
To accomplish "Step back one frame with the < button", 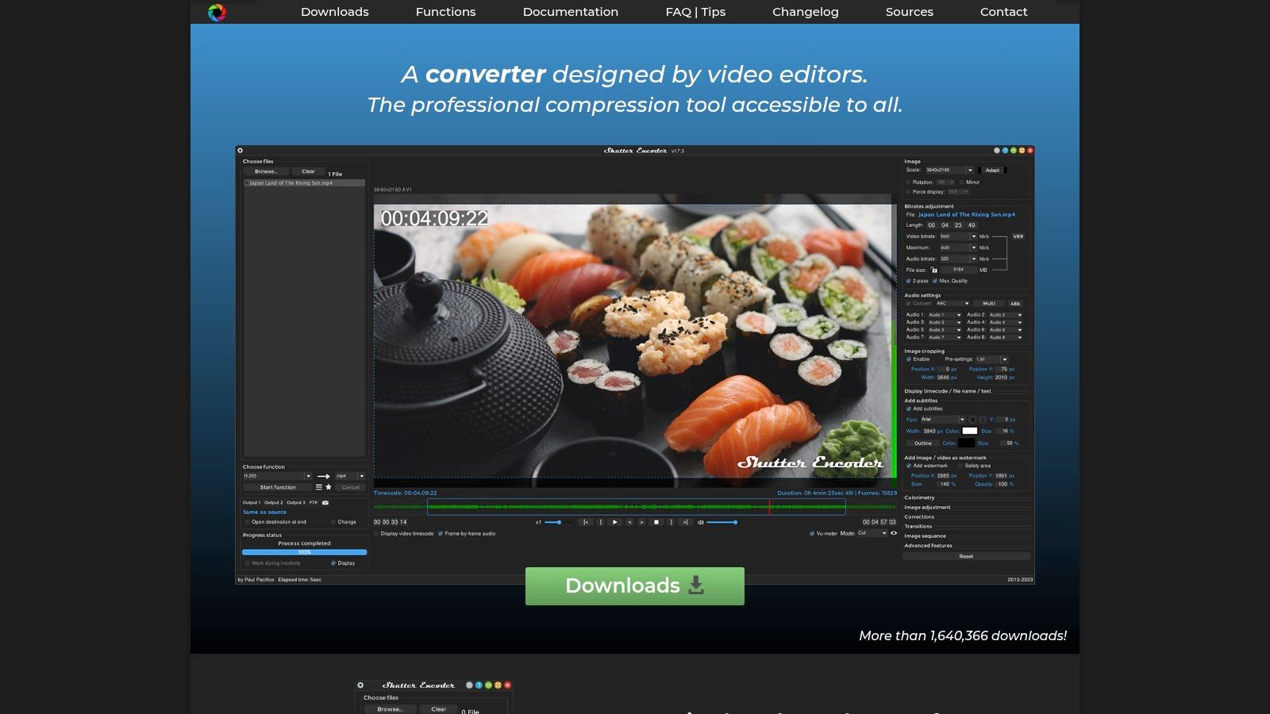I will pos(629,522).
